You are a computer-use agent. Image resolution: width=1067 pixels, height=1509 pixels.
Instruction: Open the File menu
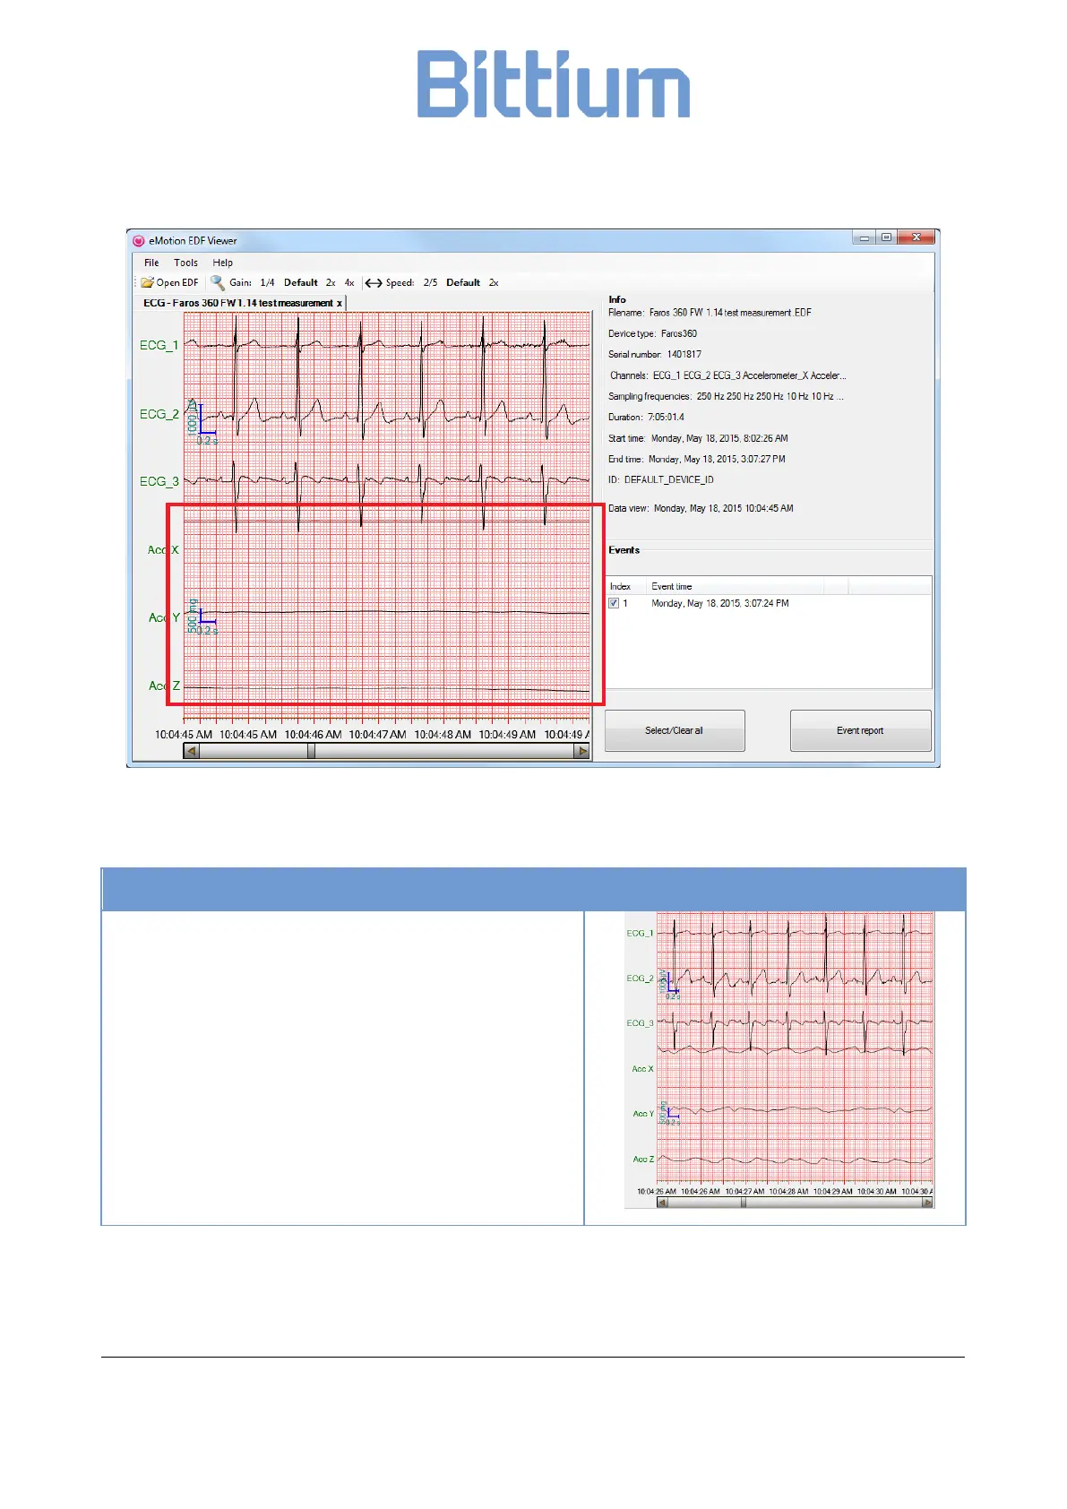point(151,263)
